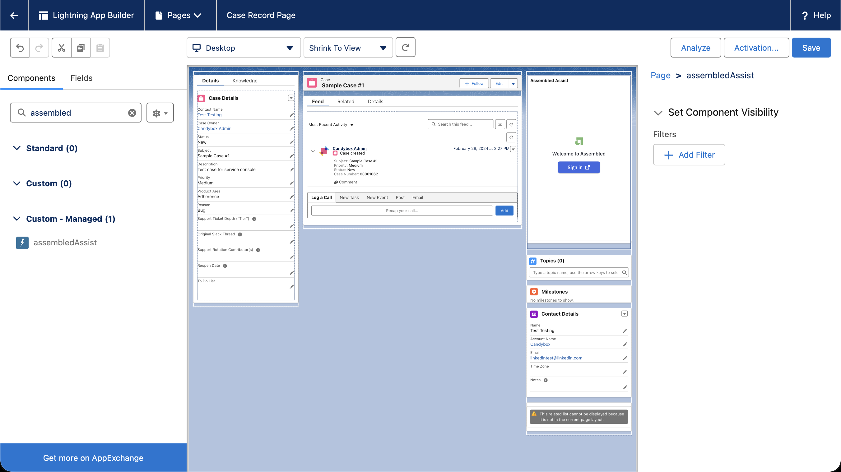Open the Case Details card dropdown
The height and width of the screenshot is (472, 841).
tap(291, 98)
